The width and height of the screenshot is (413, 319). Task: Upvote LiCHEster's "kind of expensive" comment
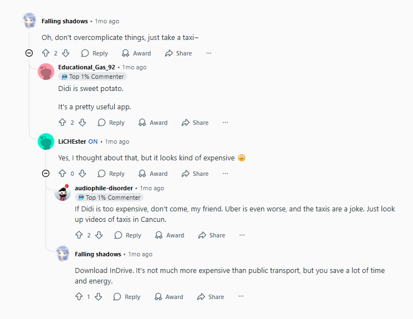point(63,174)
